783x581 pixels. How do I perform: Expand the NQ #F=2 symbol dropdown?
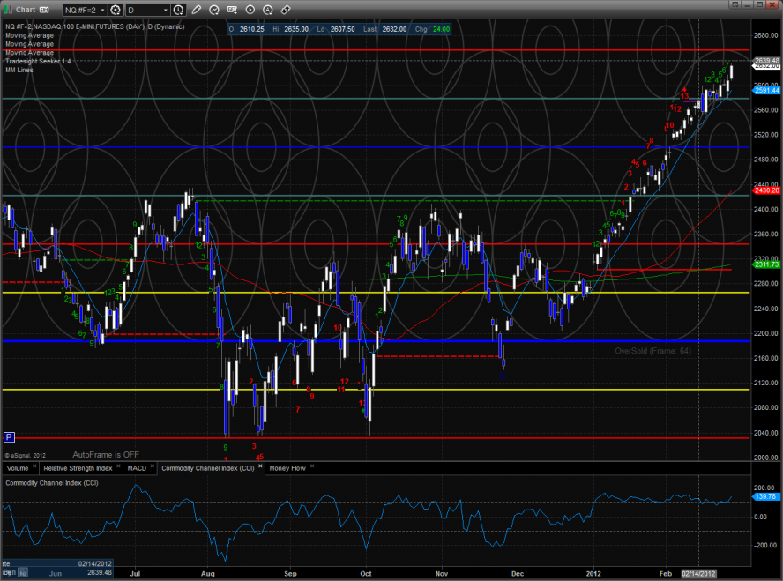coord(101,10)
